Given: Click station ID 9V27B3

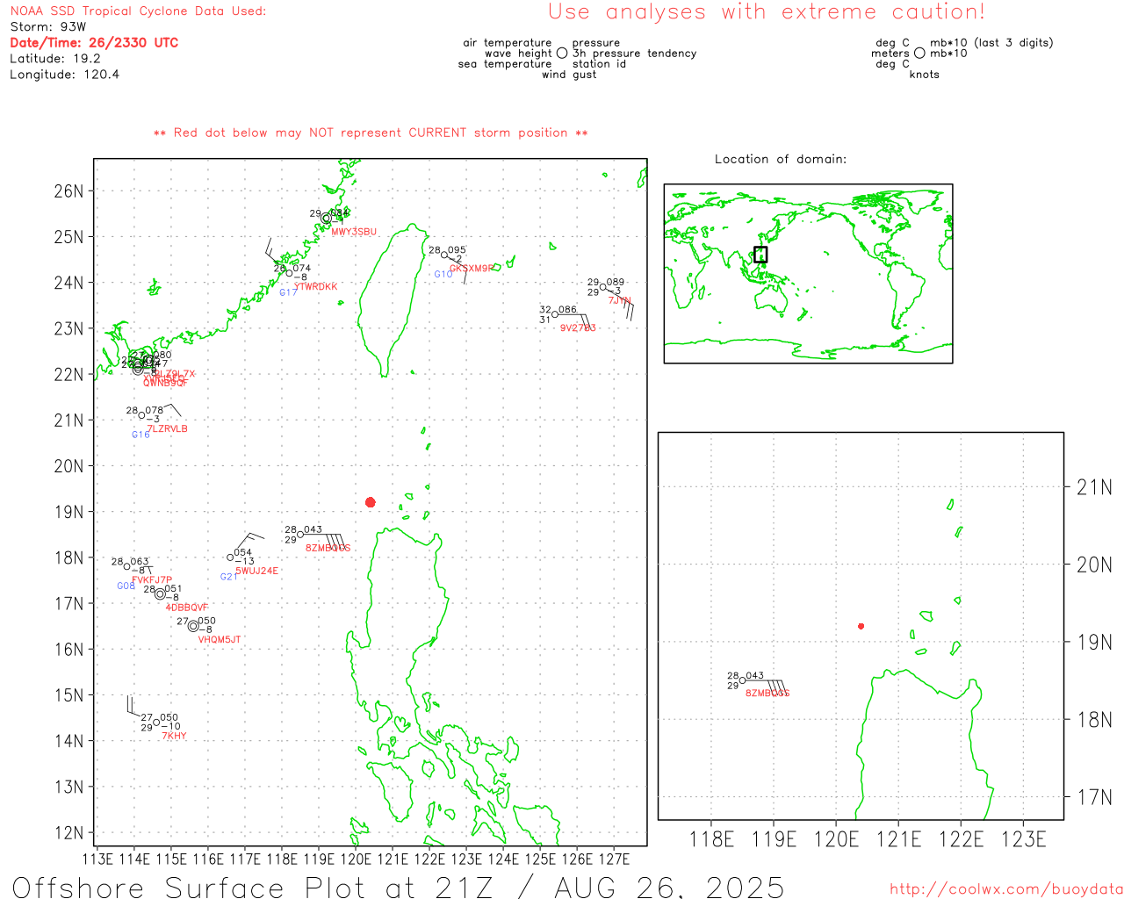Looking at the screenshot, I should [578, 328].
